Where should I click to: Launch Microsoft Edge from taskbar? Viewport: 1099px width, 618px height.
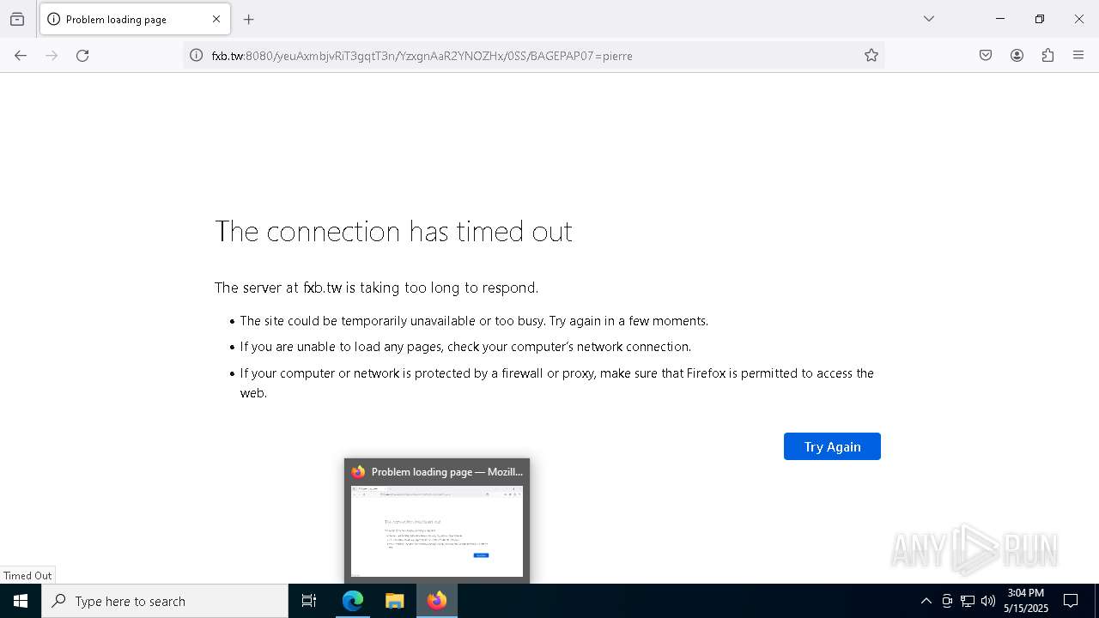point(353,601)
